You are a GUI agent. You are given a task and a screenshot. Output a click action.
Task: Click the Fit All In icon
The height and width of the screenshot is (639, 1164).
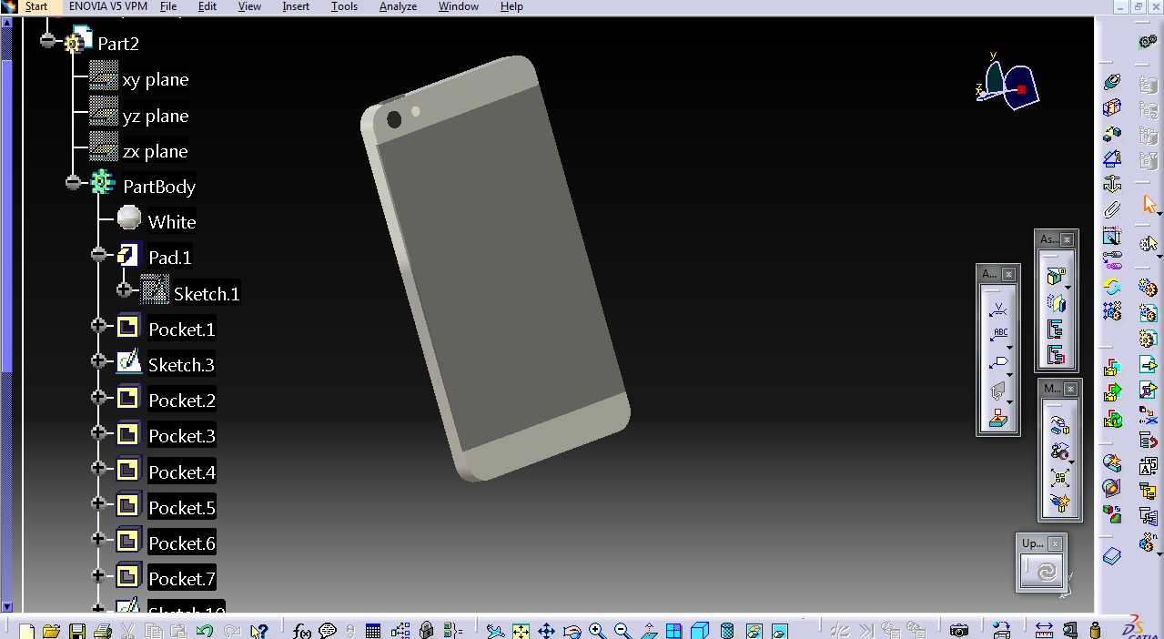pyautogui.click(x=521, y=631)
